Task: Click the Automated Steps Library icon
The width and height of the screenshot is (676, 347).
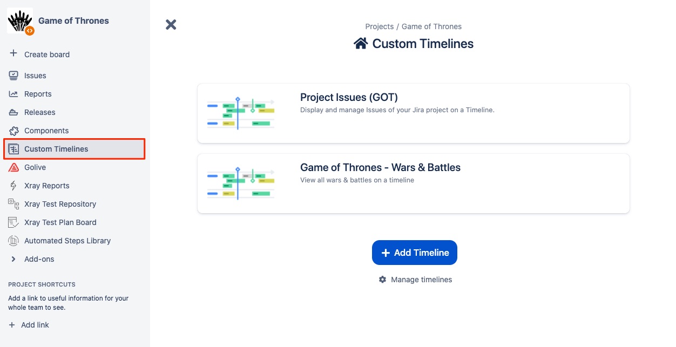Action: coord(14,241)
